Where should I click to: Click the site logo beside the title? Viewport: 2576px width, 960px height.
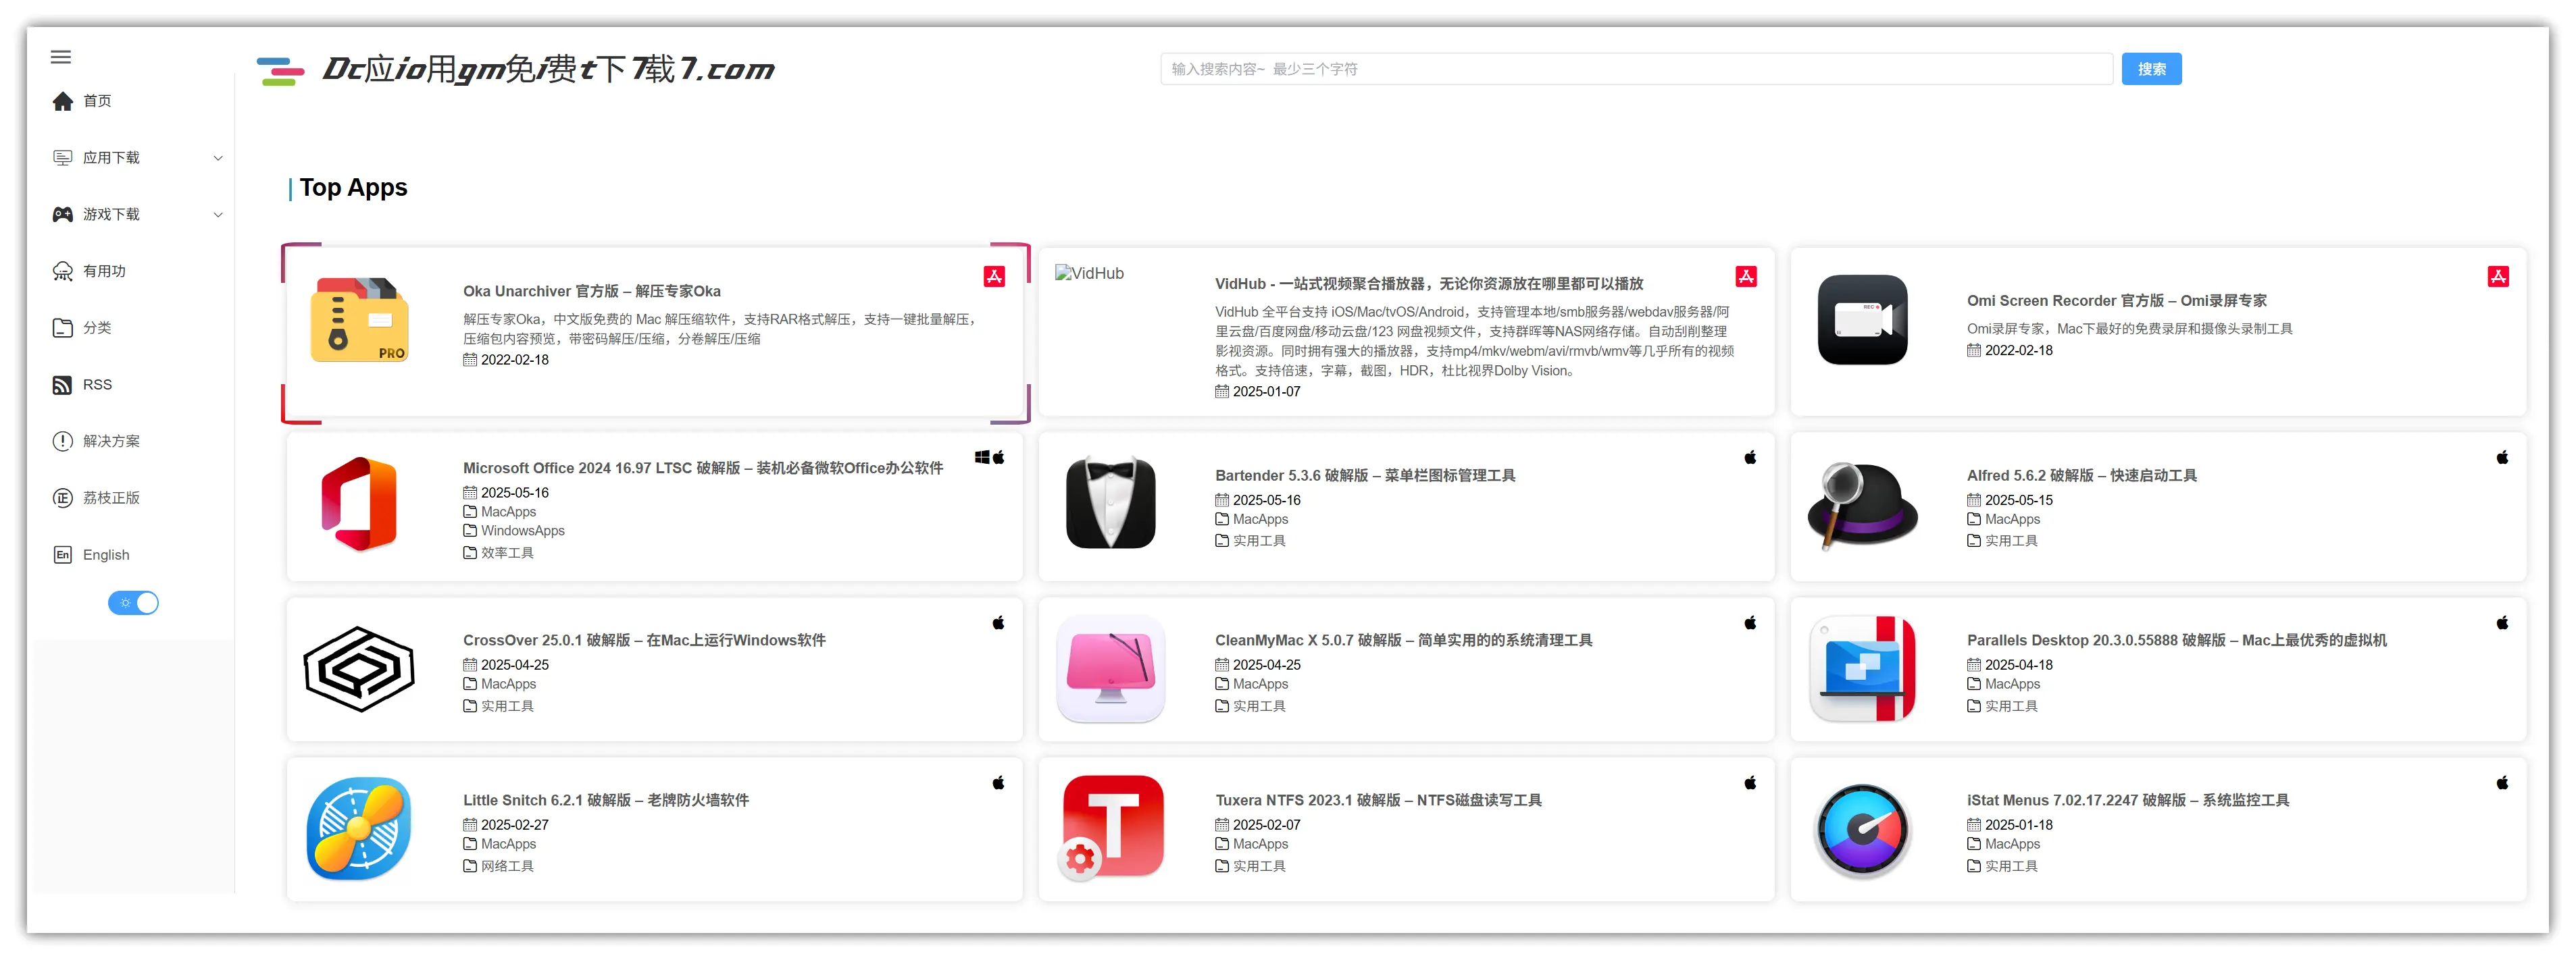click(280, 71)
